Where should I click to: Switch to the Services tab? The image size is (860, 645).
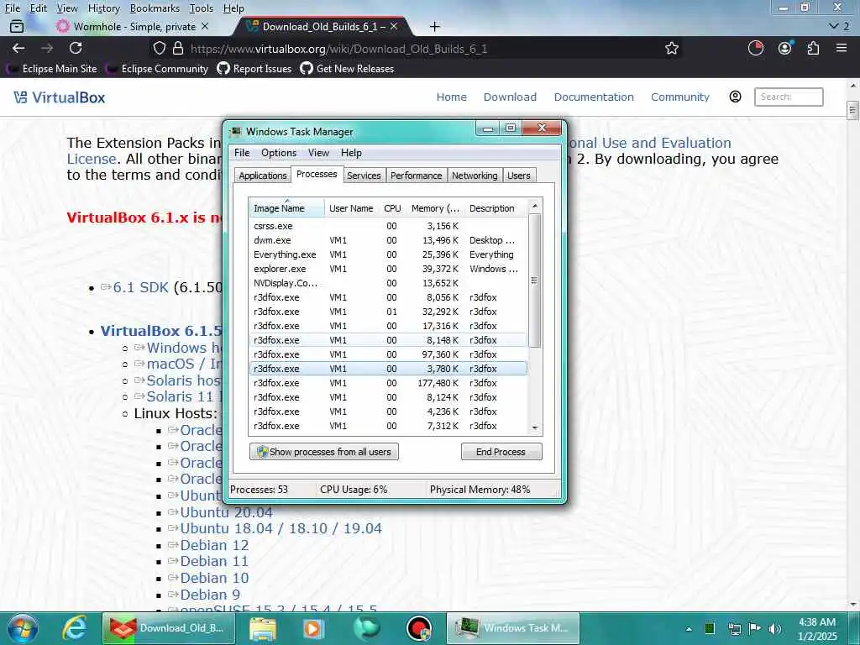tap(364, 176)
